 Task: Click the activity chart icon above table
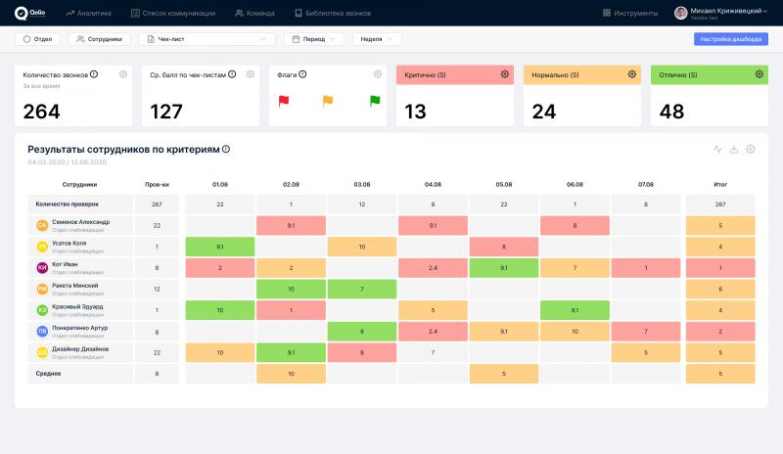pos(717,150)
